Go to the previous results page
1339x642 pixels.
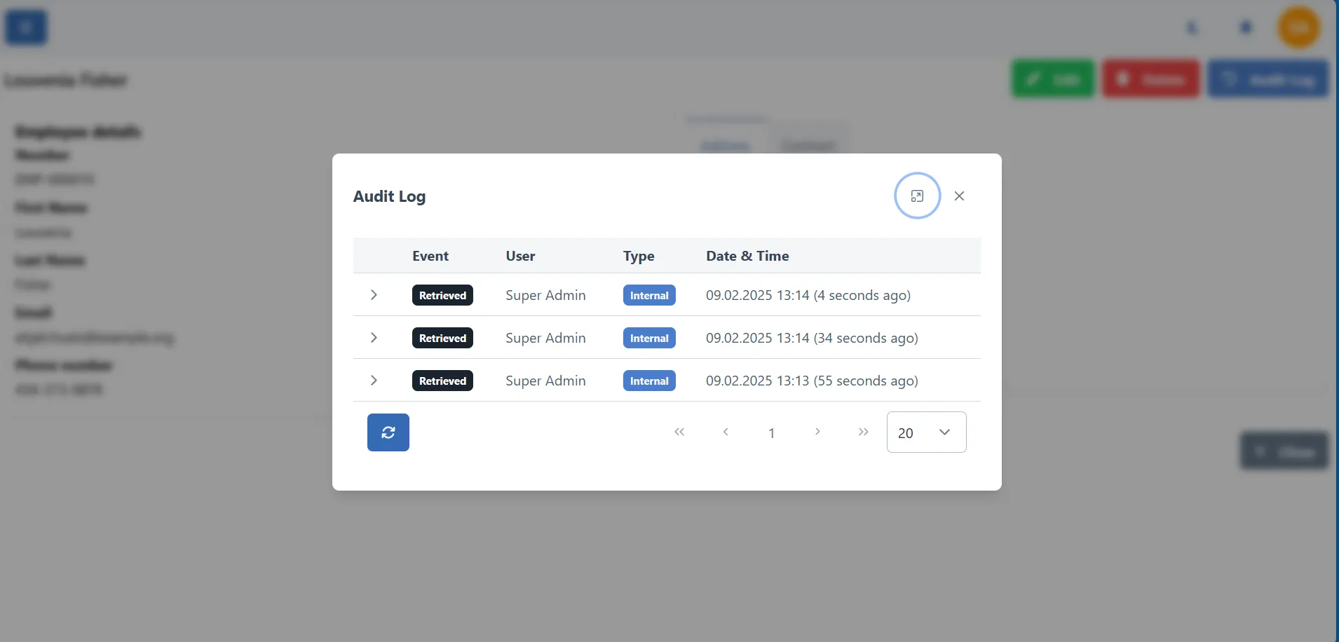[726, 432]
